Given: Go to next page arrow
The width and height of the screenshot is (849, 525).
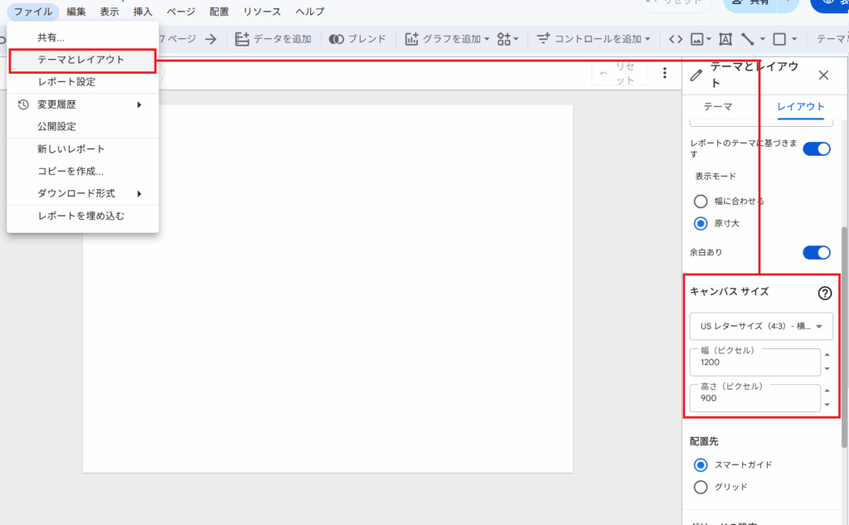Looking at the screenshot, I should coord(211,39).
